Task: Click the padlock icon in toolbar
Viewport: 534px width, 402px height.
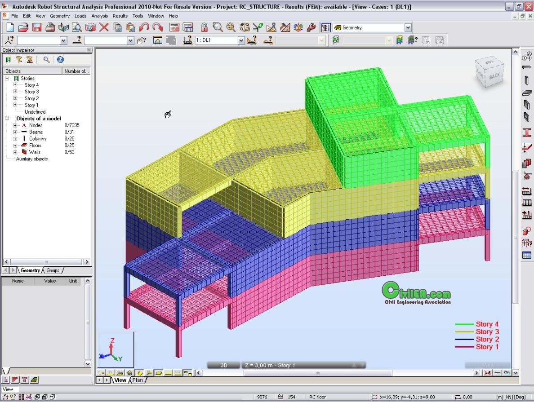Action: click(x=204, y=27)
